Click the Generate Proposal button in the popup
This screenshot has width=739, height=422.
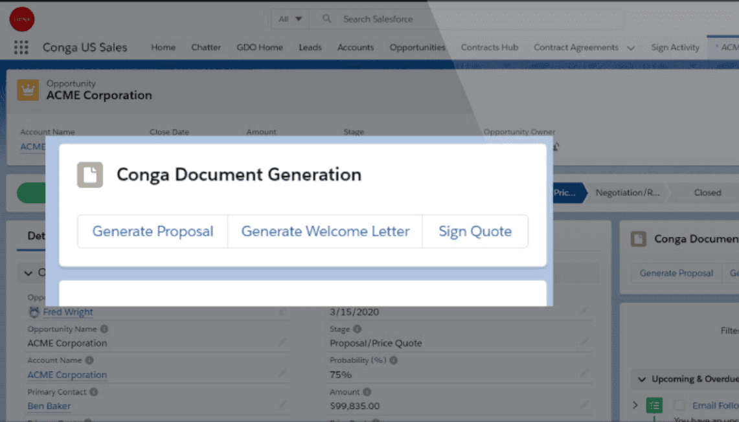153,231
